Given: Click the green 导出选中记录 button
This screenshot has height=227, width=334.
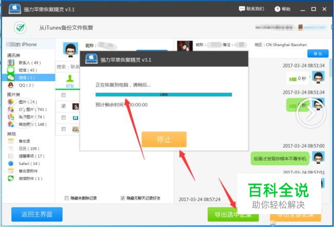Looking at the screenshot, I should click(x=233, y=215).
